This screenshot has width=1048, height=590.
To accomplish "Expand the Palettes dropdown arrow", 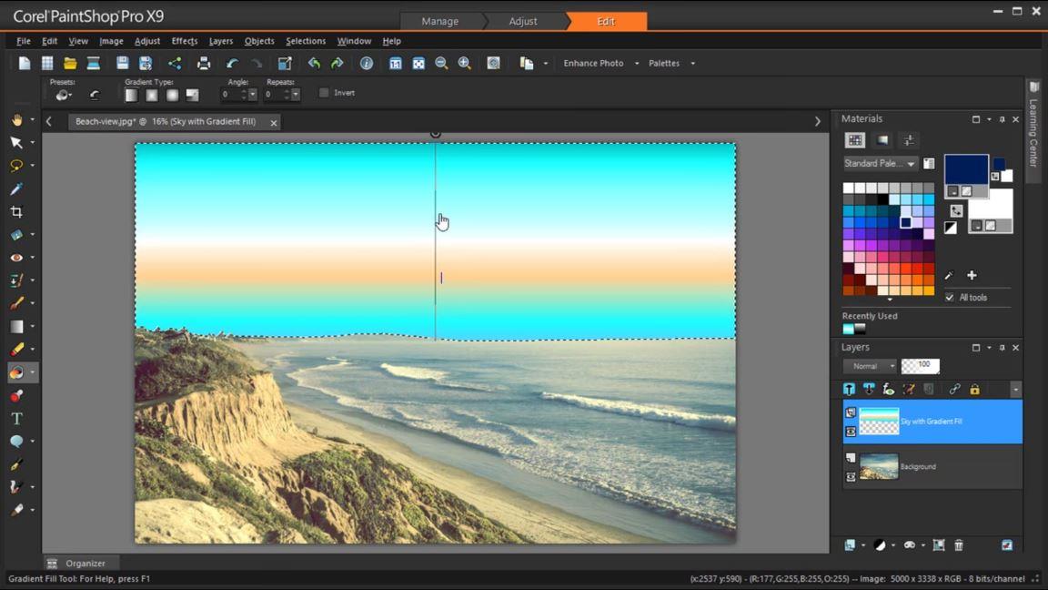I will (693, 64).
